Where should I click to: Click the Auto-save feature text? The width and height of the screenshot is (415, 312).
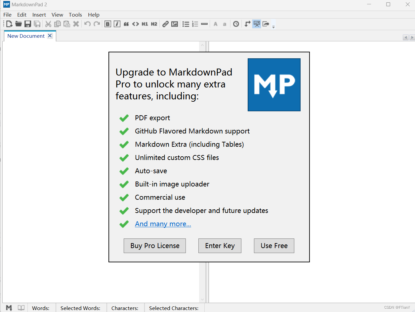pyautogui.click(x=151, y=171)
